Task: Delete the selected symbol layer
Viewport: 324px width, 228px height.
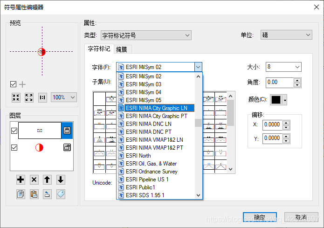Action: point(34,180)
